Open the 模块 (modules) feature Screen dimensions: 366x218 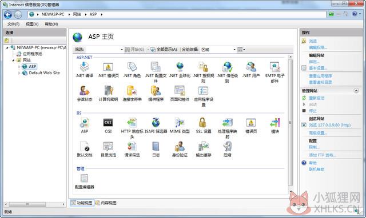tap(275, 126)
